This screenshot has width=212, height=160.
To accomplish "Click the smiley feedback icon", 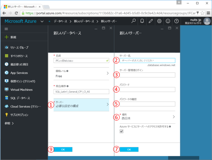I will (168, 21).
